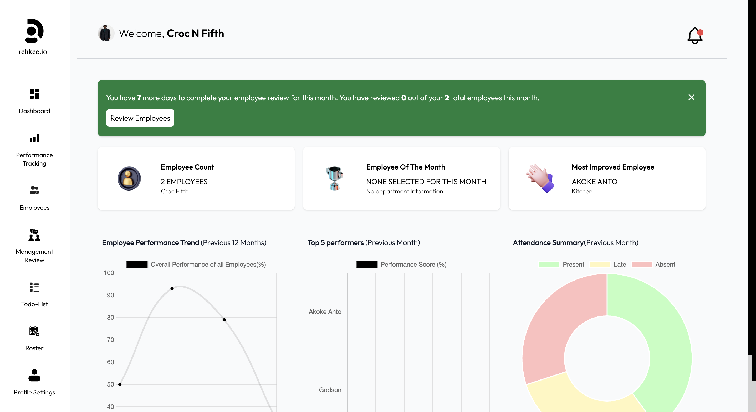Click Employee Performance Trend heading
This screenshot has width=756, height=412.
[x=184, y=243]
